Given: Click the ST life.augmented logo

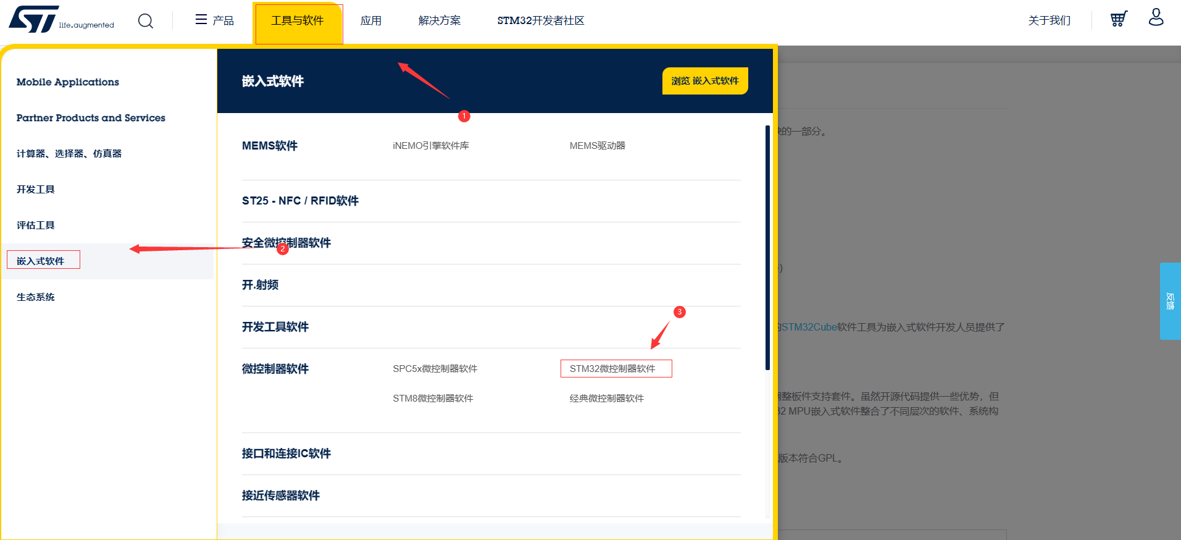Looking at the screenshot, I should click(61, 20).
